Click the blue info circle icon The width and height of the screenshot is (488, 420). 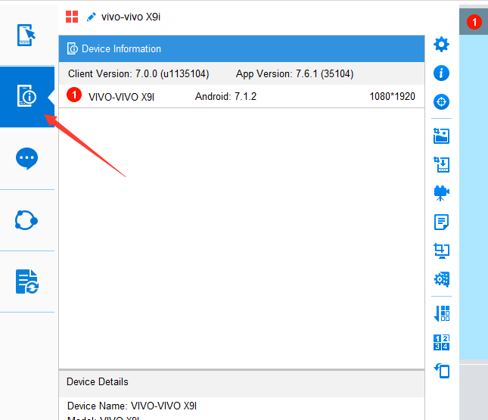[x=441, y=73]
